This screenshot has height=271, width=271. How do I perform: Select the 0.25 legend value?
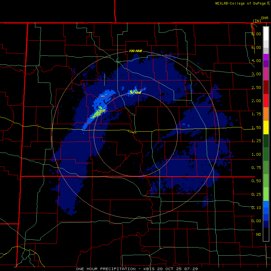tap(256, 195)
